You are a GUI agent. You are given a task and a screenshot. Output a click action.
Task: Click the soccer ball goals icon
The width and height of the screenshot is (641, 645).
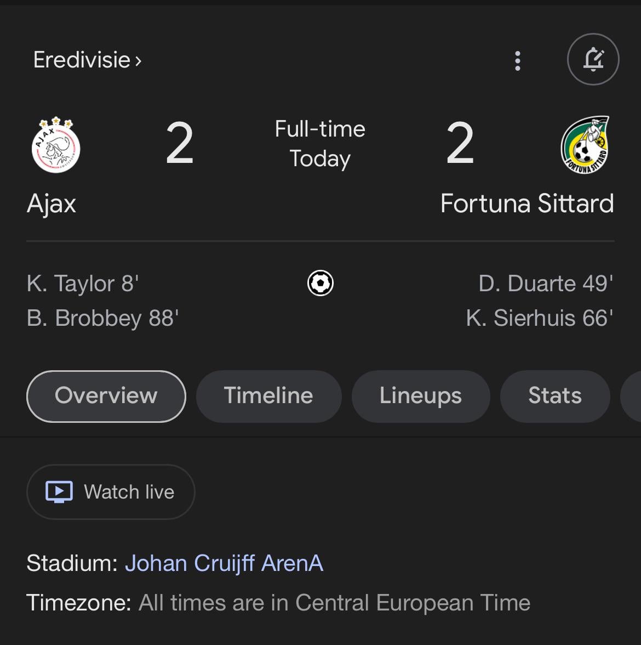[321, 283]
